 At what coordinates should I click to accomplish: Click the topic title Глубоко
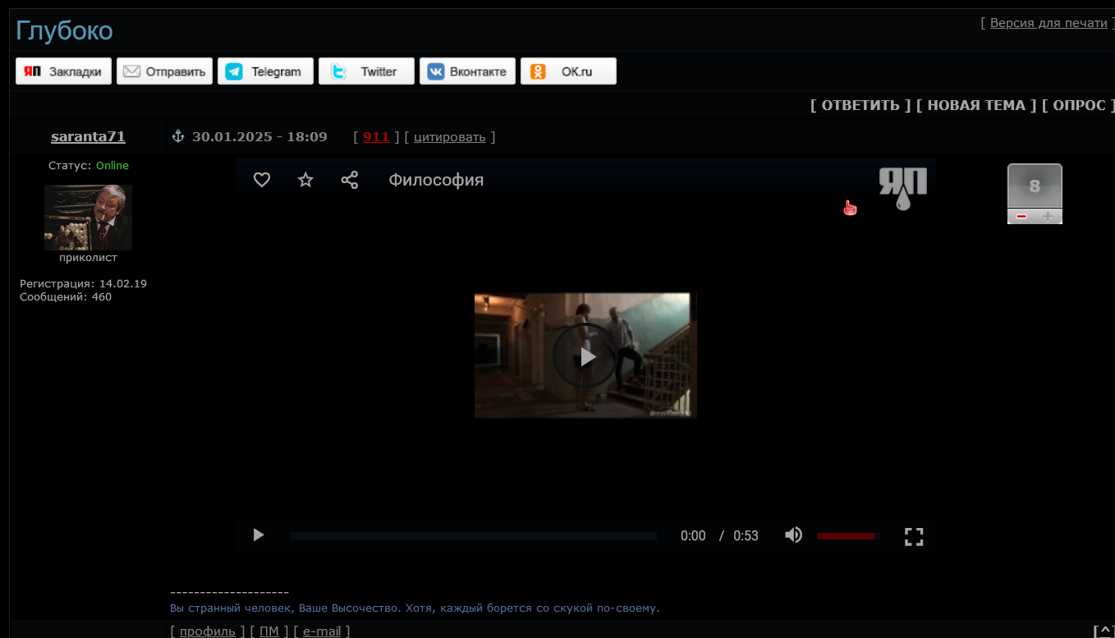click(x=64, y=31)
